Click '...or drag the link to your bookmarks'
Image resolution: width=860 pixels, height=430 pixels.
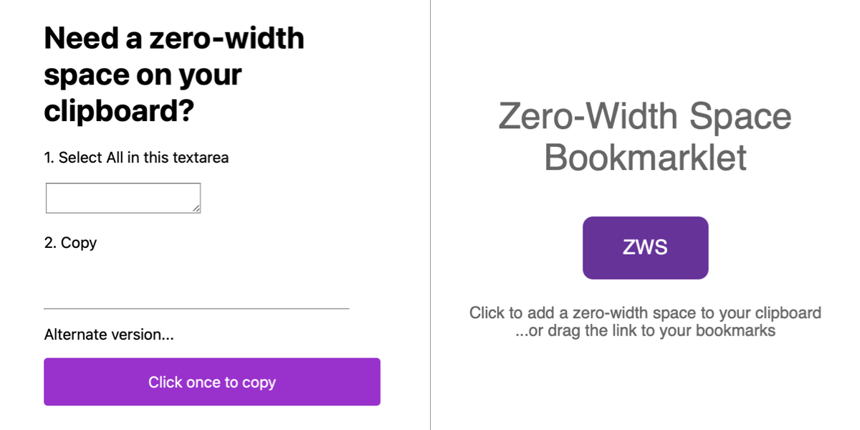pyautogui.click(x=646, y=331)
